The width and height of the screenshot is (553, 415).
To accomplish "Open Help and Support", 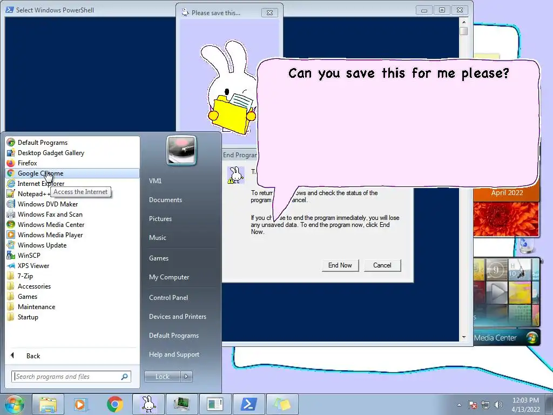I will 174,354.
